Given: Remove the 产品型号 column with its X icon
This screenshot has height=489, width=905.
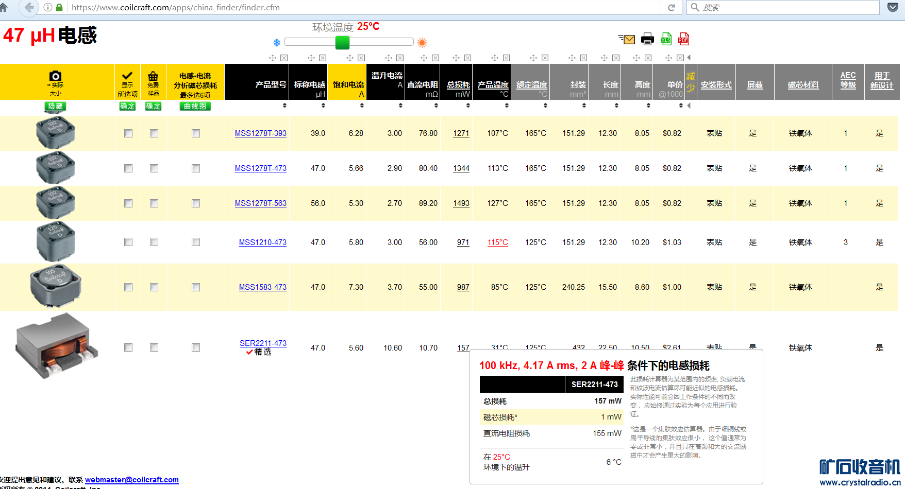Looking at the screenshot, I should point(284,58).
